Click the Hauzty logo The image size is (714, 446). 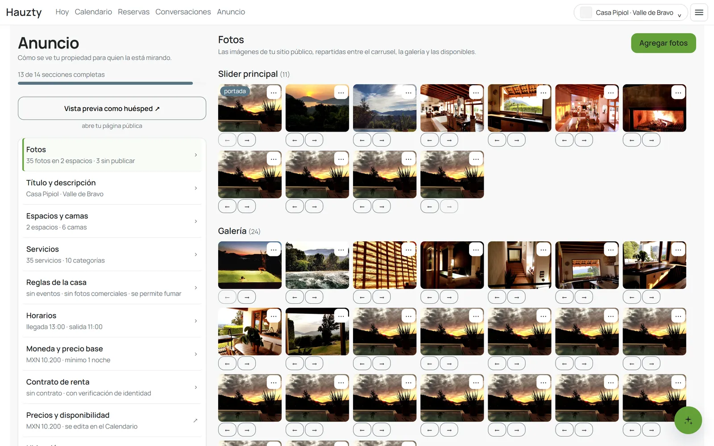(x=24, y=12)
